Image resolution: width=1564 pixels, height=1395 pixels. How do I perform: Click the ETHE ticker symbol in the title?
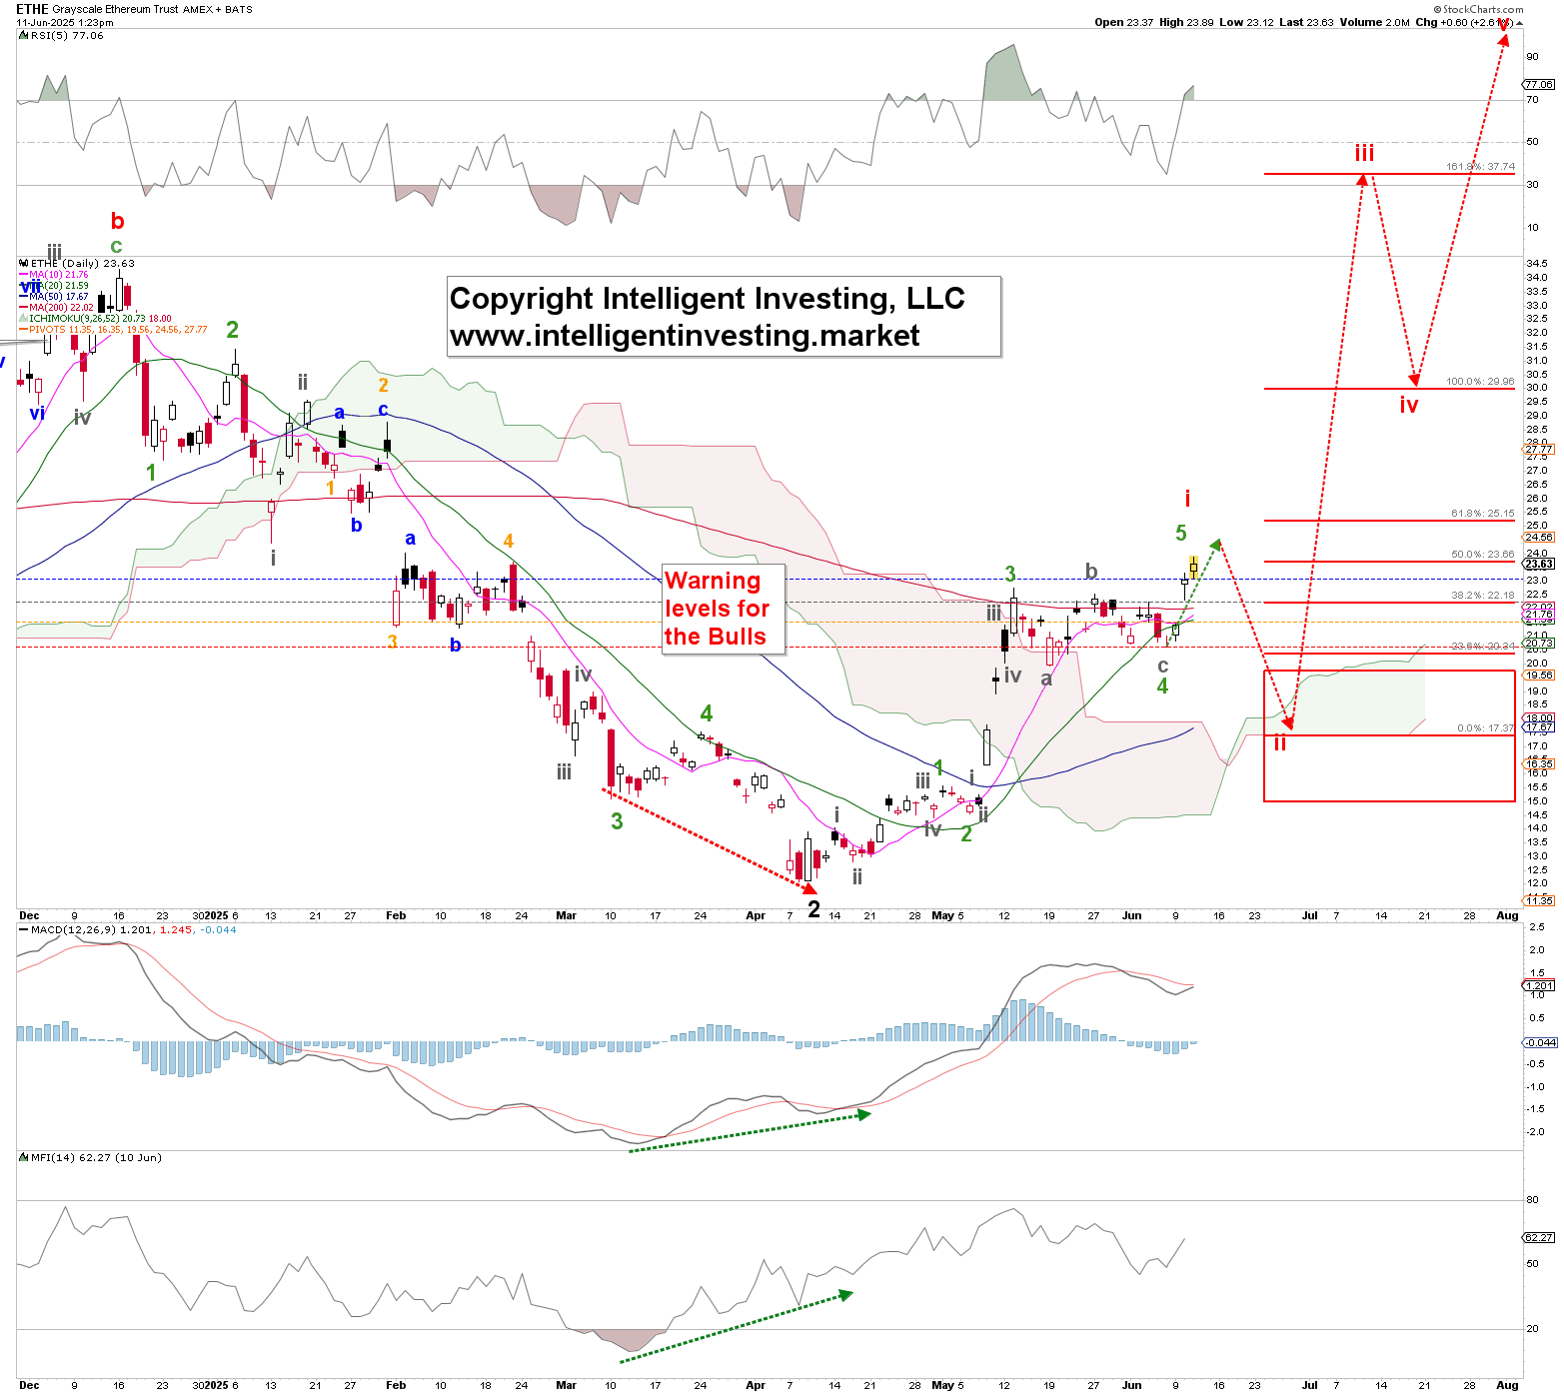click(x=32, y=9)
